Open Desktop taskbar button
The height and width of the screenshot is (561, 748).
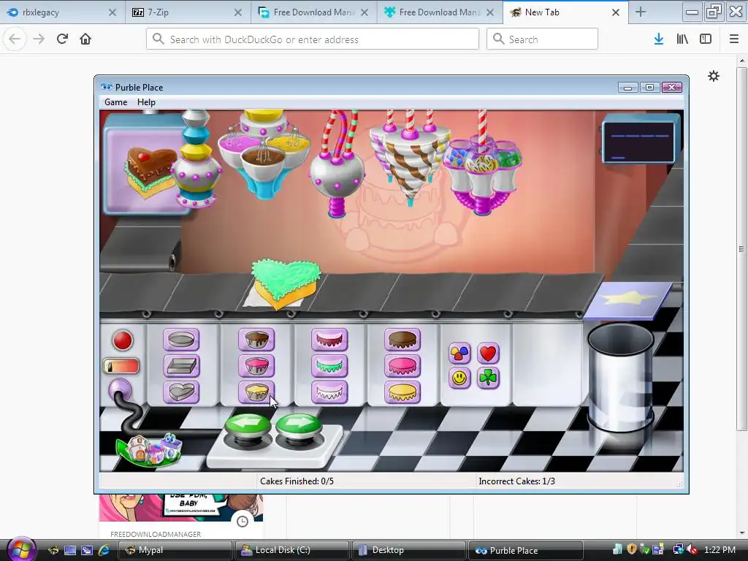coord(408,550)
